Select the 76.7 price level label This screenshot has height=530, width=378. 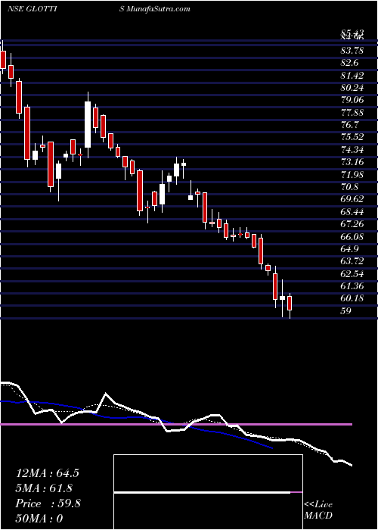pos(349,125)
